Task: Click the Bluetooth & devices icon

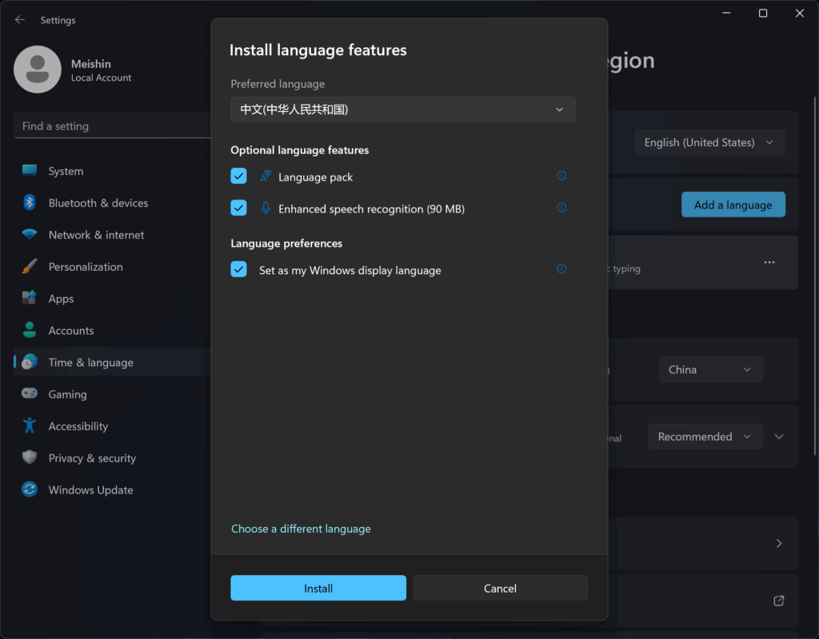Action: point(30,203)
